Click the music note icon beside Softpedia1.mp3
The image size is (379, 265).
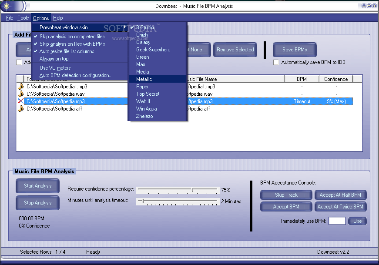21,86
